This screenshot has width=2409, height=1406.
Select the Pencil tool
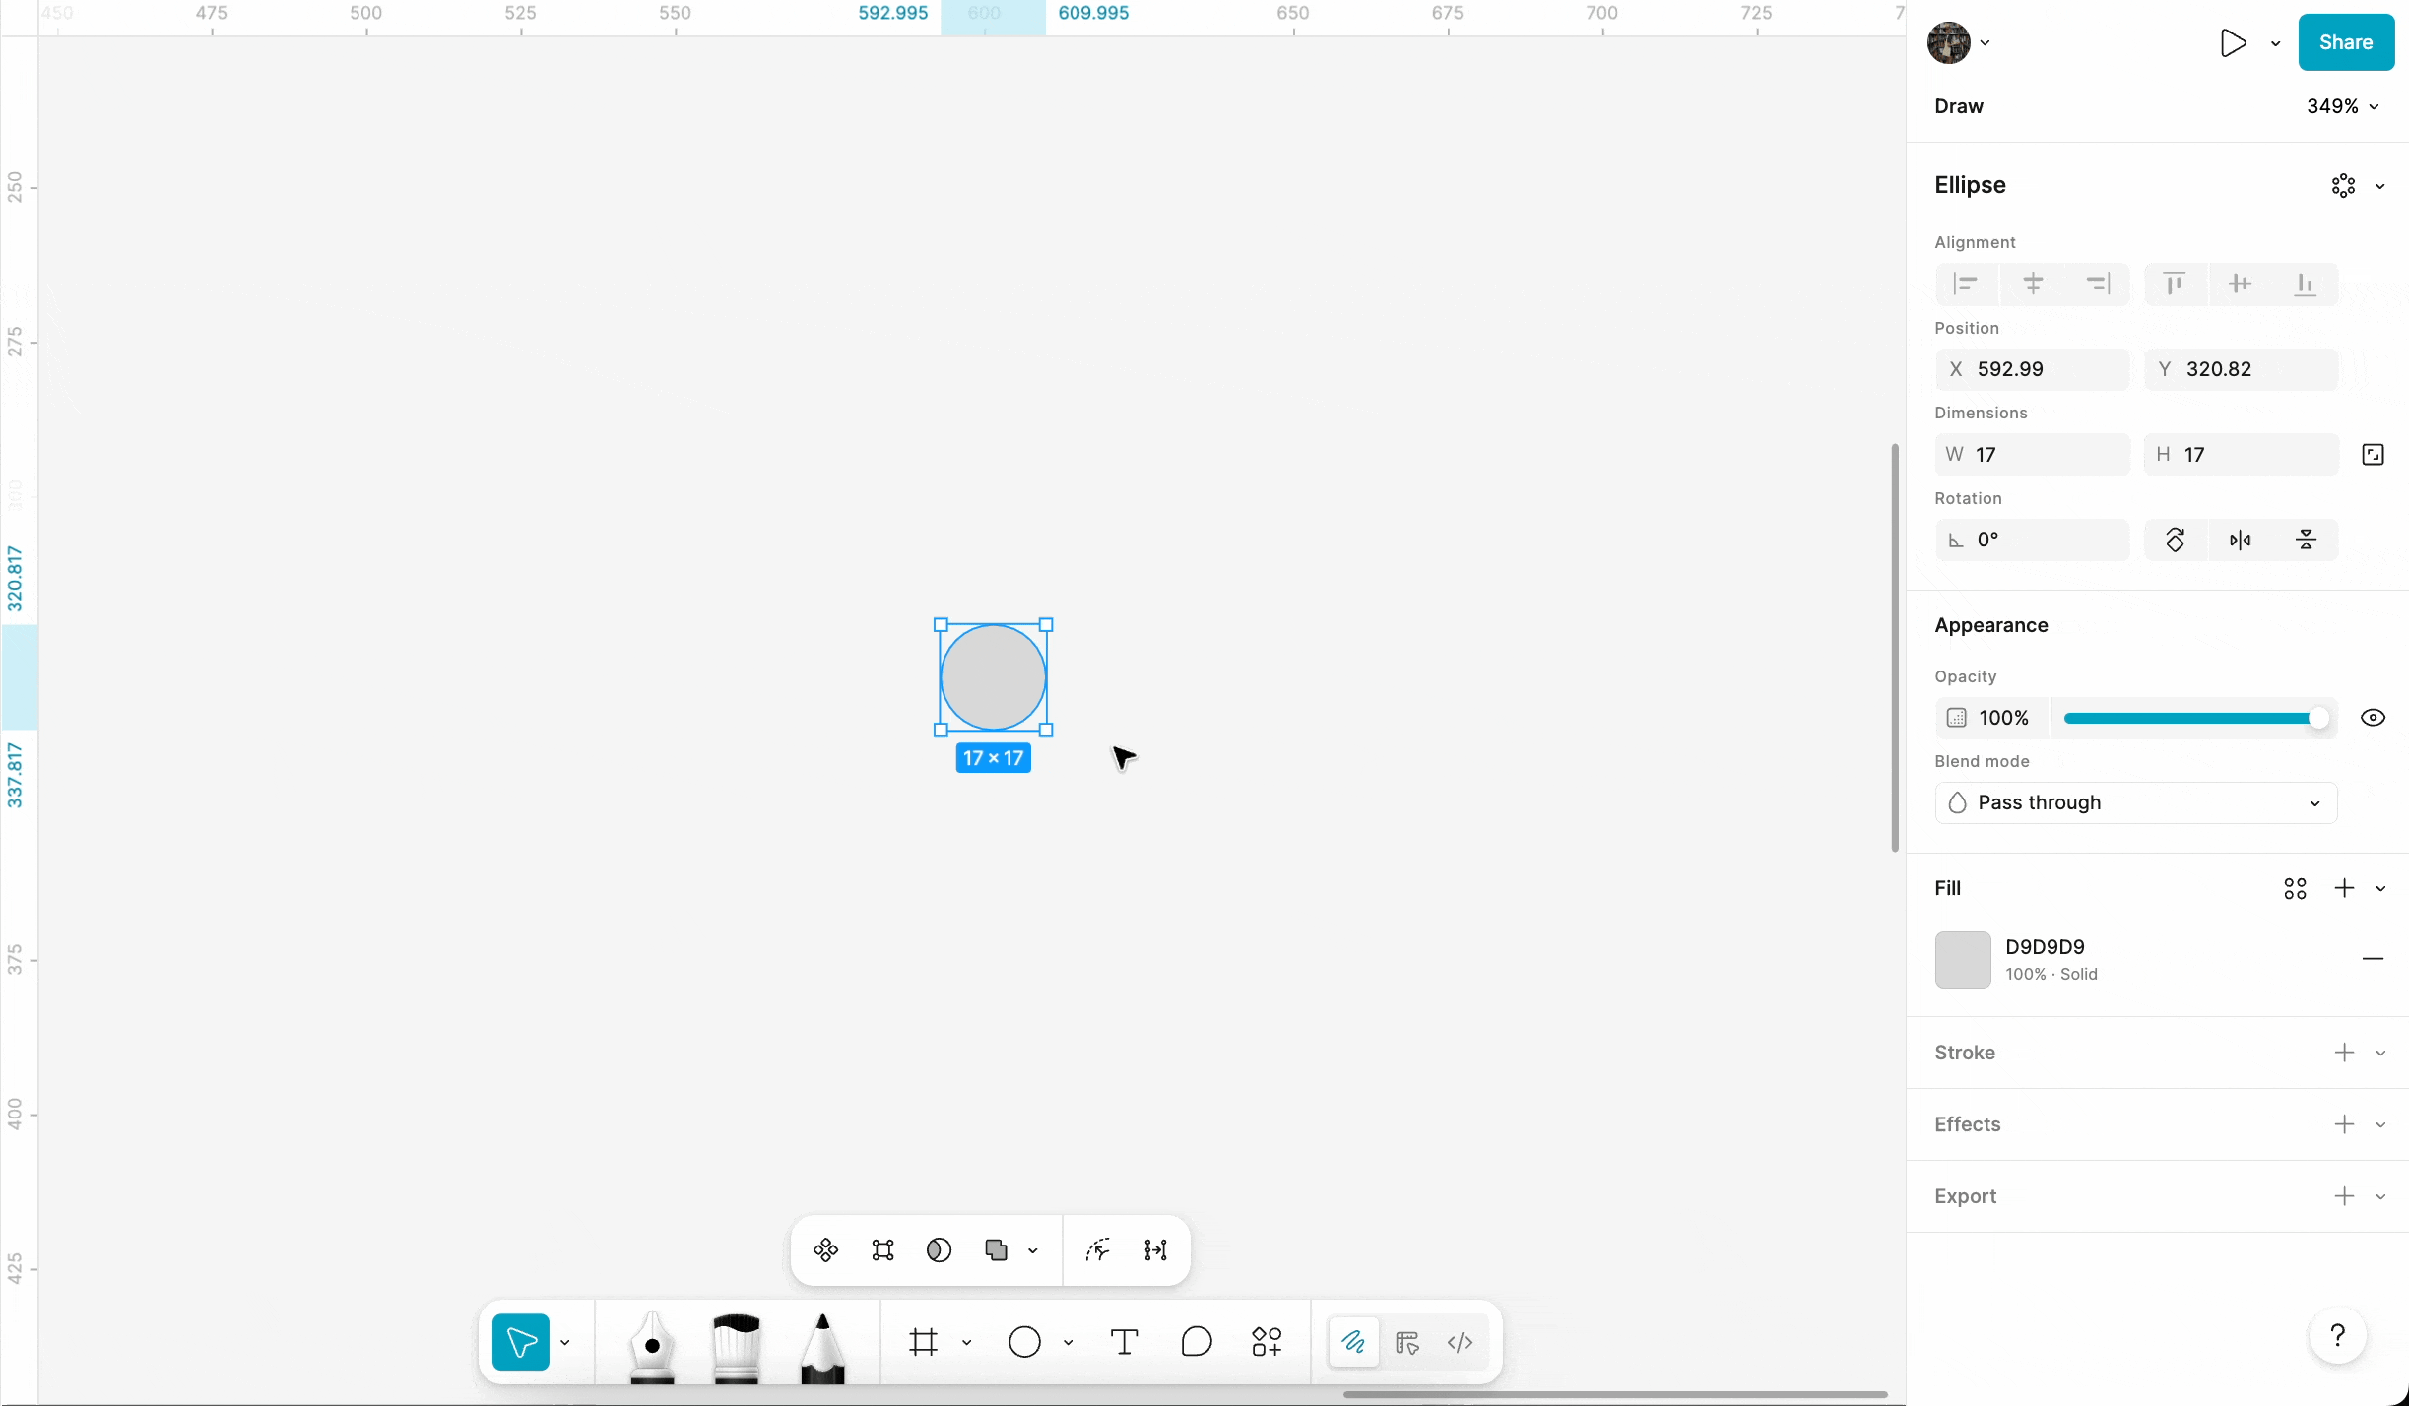coord(821,1344)
